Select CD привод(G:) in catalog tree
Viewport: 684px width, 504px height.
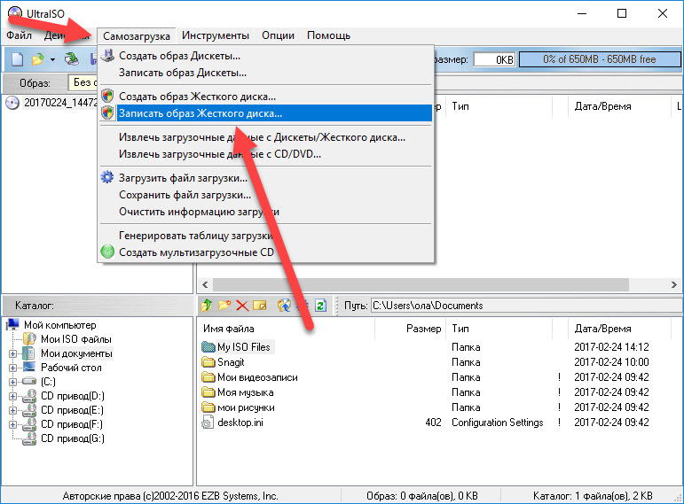click(73, 438)
